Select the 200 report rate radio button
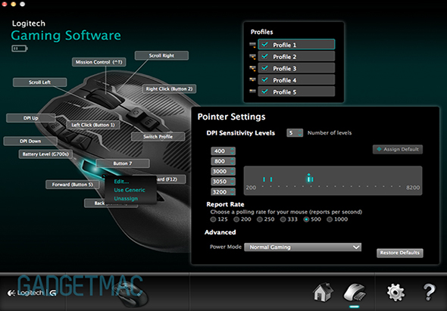The width and height of the screenshot is (447, 311). point(236,219)
